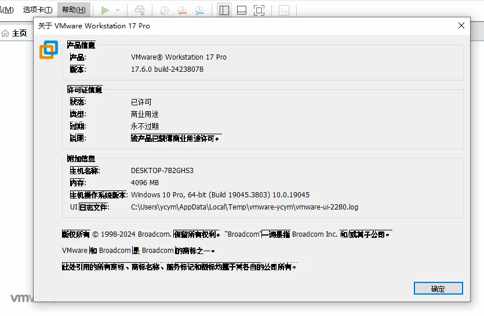Click host name DESKTOP-7B2GHS3
484x316 pixels.
[162, 171]
